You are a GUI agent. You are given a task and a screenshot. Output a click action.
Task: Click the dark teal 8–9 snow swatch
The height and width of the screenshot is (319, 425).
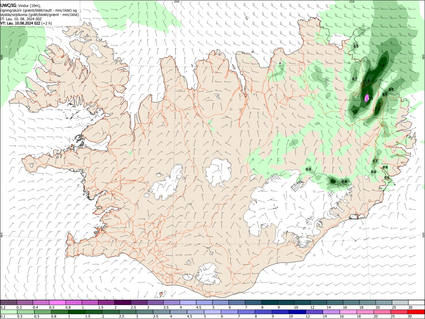pyautogui.click(x=269, y=302)
